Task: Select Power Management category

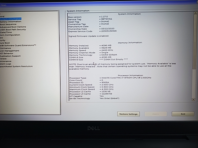Action: [10, 51]
